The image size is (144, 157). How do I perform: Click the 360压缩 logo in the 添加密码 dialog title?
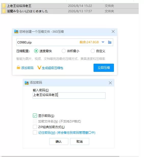(x=27, y=83)
